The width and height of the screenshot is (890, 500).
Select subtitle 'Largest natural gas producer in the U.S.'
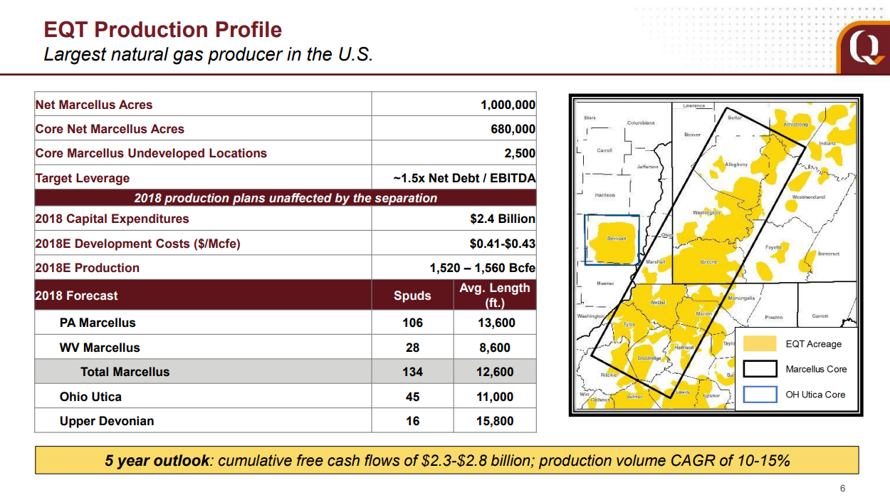(209, 55)
